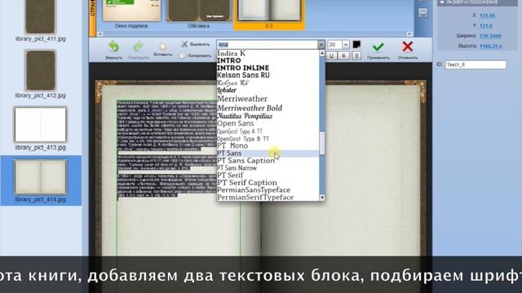This screenshot has width=522, height=293.
Task: Click the font size field showing 20
Action: coord(334,44)
